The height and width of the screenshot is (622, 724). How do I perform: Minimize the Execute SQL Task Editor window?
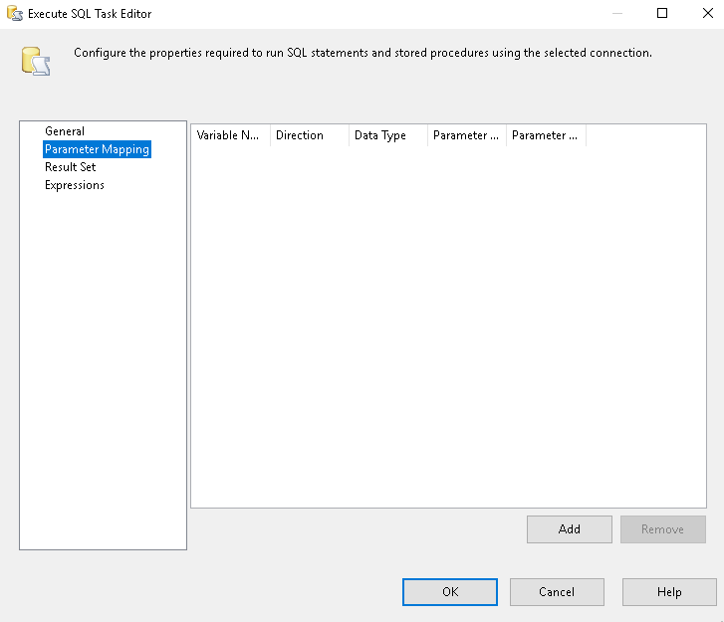coord(616,14)
